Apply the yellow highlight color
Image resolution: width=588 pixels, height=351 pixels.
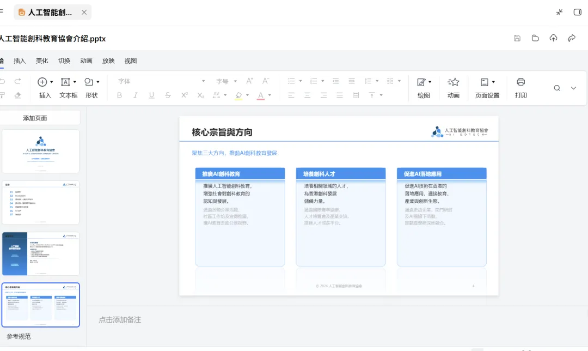pyautogui.click(x=238, y=96)
